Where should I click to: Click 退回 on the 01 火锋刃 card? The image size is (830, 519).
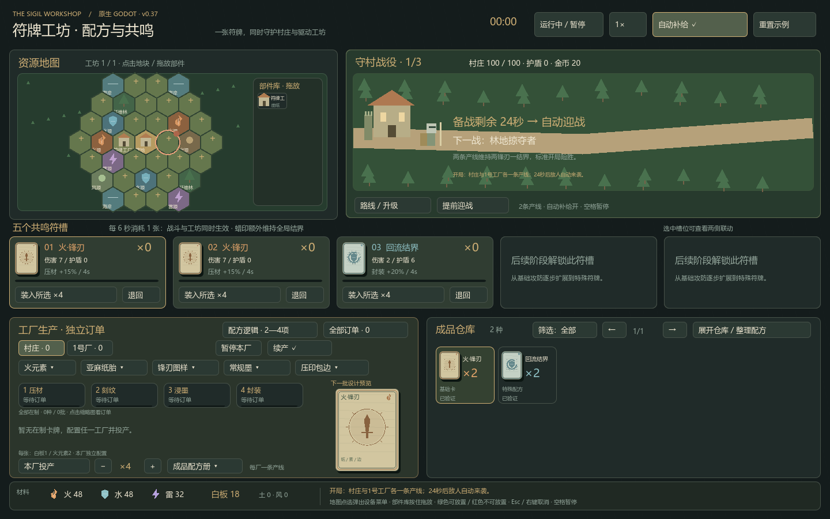coord(141,295)
